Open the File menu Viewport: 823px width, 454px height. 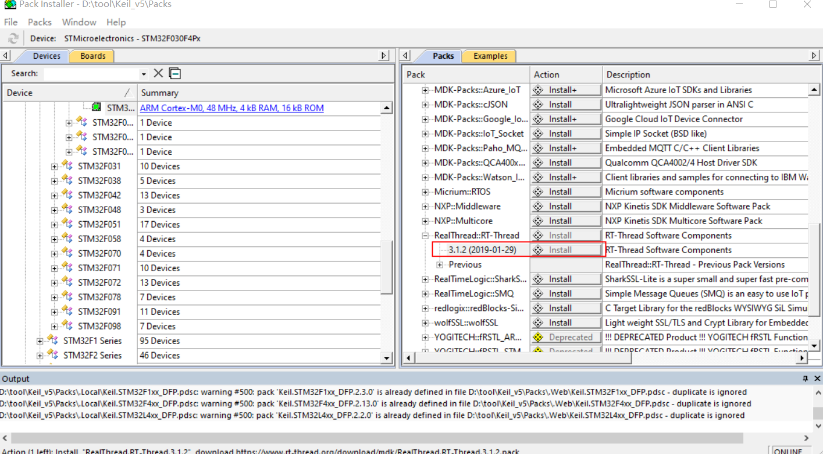coord(10,22)
